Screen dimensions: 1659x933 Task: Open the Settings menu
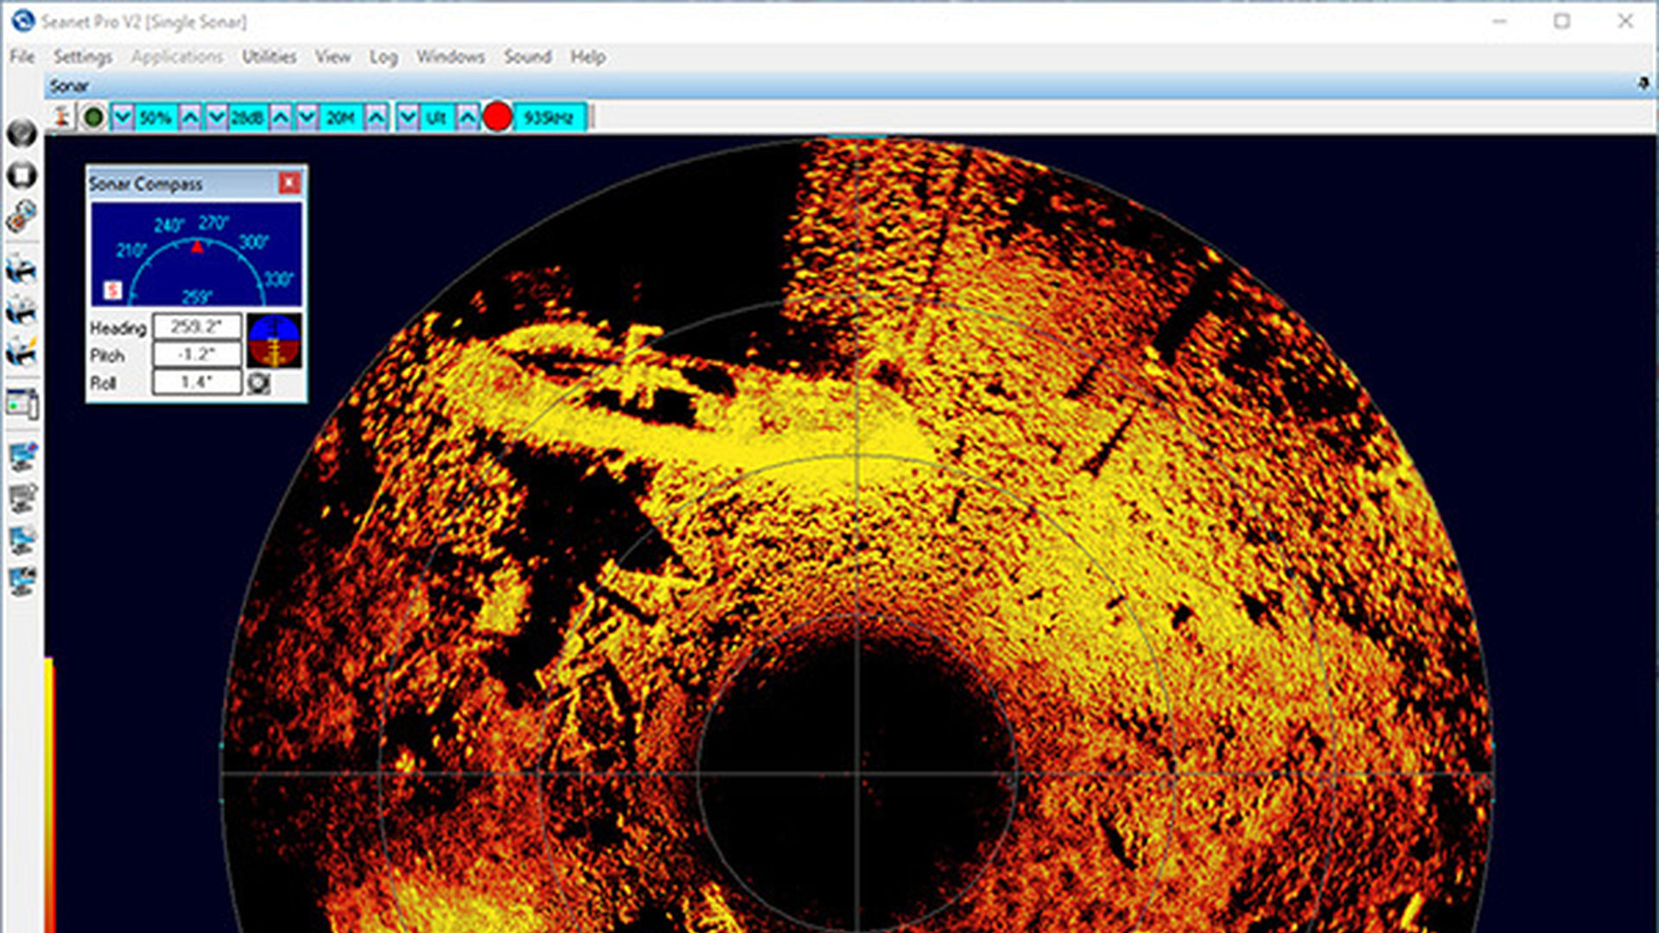83,57
